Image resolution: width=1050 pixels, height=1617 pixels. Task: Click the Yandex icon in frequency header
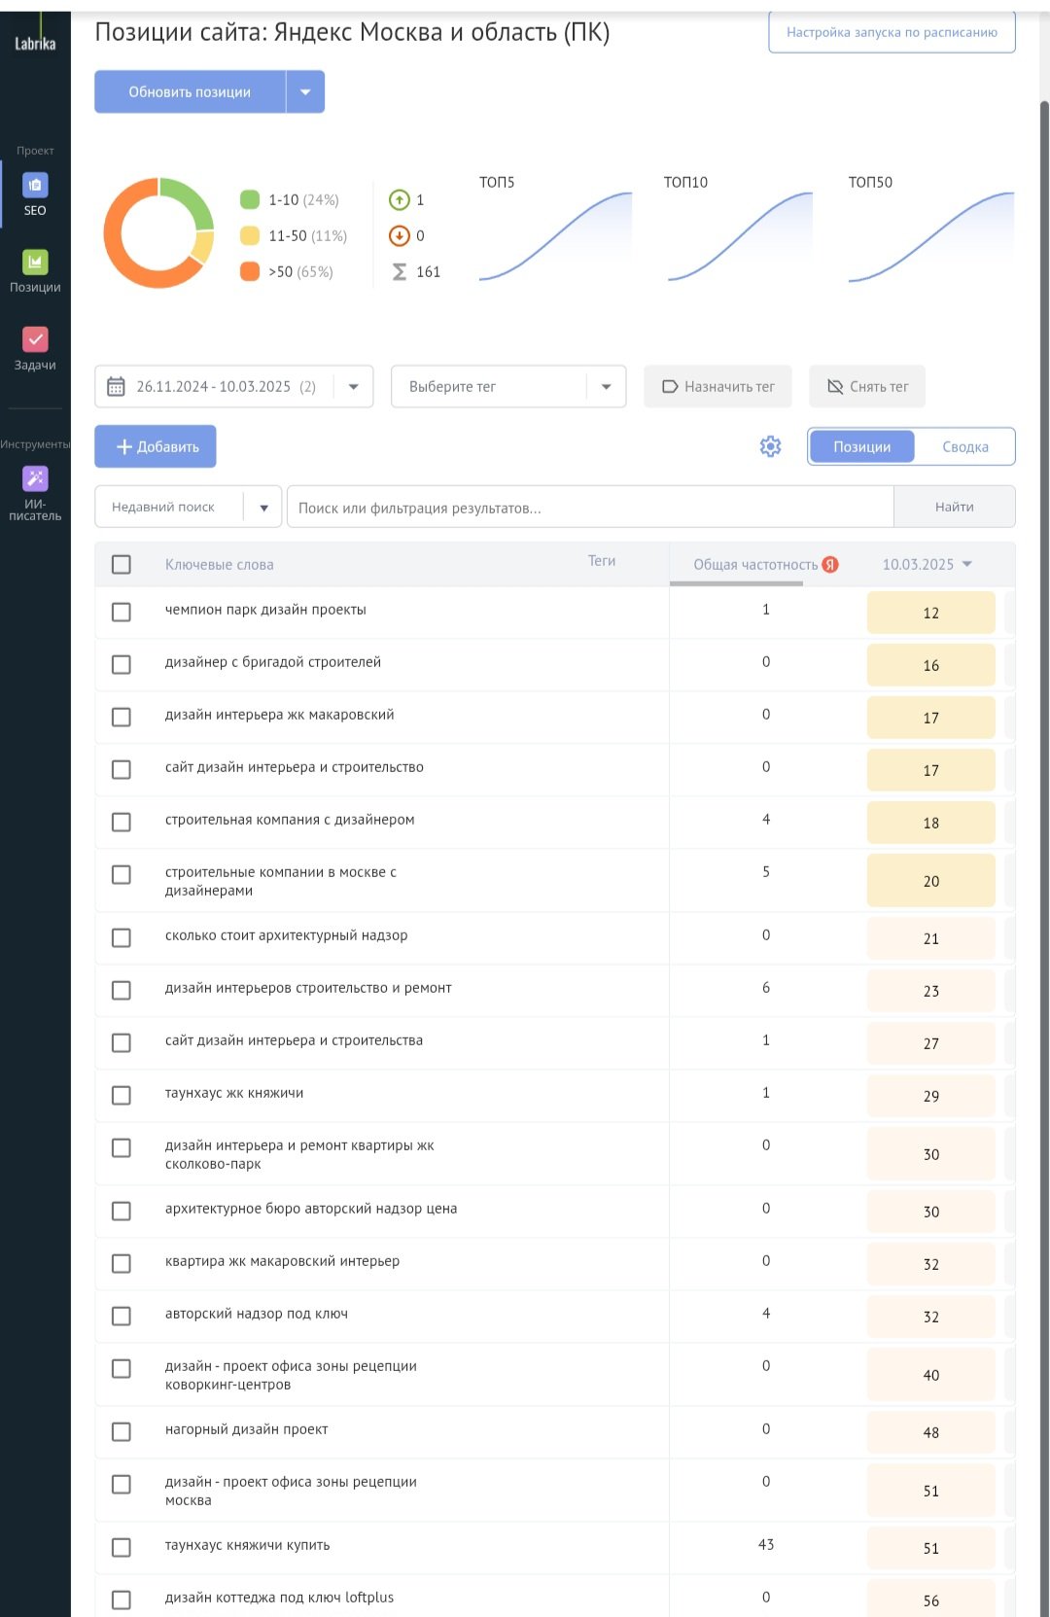[x=830, y=564]
